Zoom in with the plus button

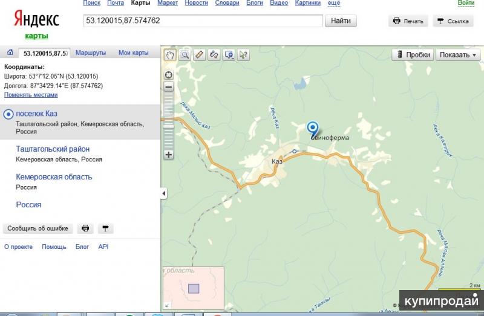pyautogui.click(x=169, y=155)
